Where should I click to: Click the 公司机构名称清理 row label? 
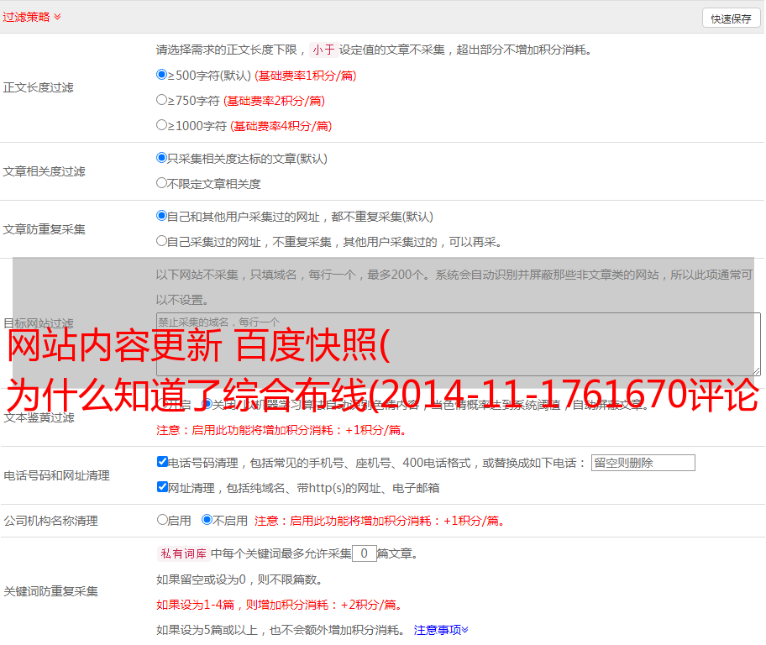point(50,521)
